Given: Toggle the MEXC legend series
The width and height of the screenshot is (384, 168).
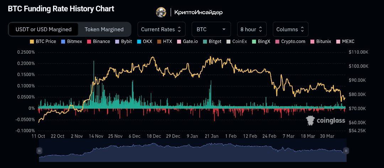Looking at the screenshot, I should click(x=346, y=41).
